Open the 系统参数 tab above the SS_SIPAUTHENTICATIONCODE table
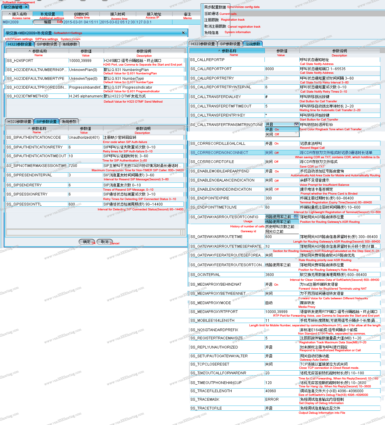Screen dimensions: 385x425 click(x=69, y=121)
